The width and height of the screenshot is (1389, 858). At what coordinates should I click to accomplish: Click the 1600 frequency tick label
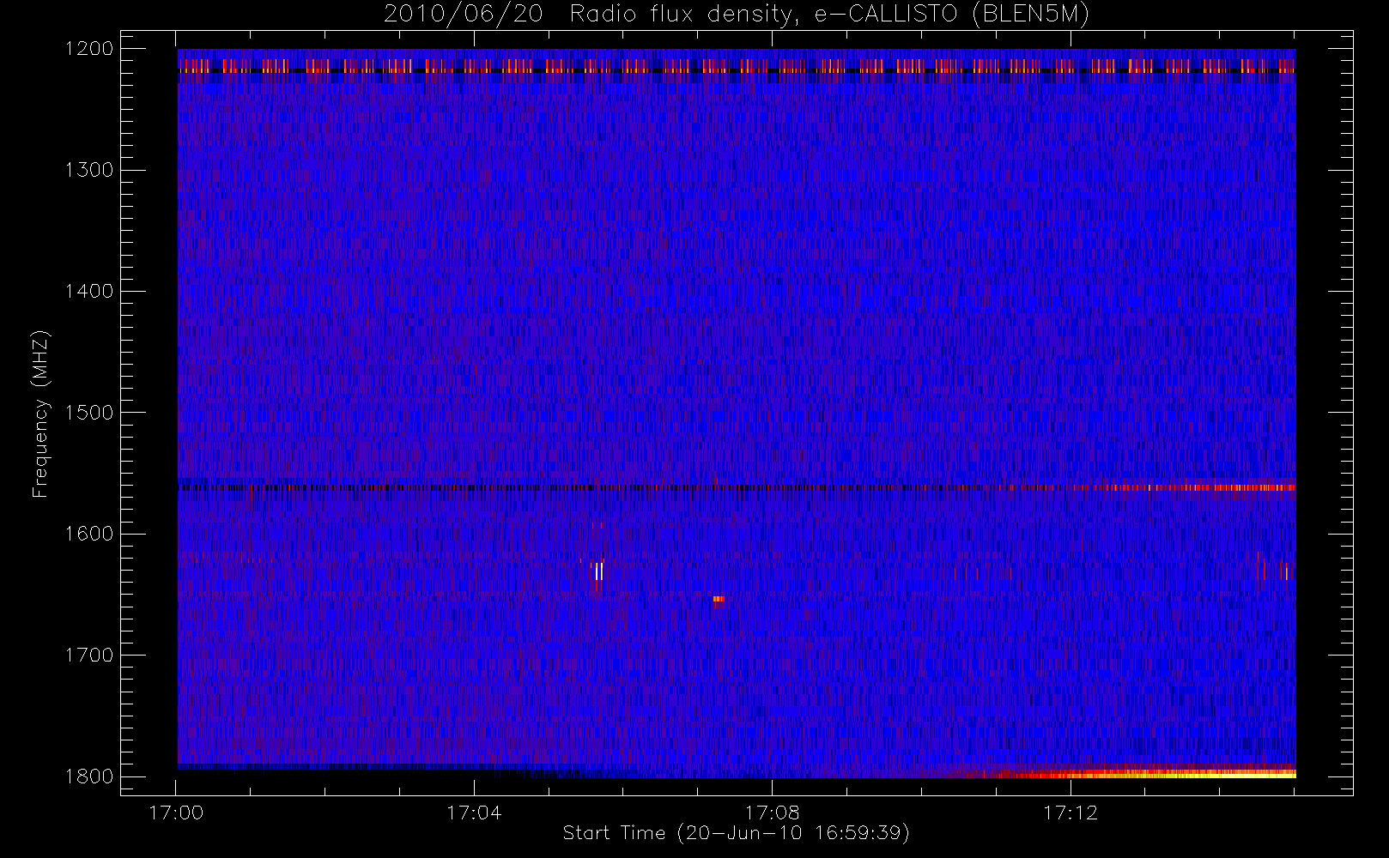89,534
